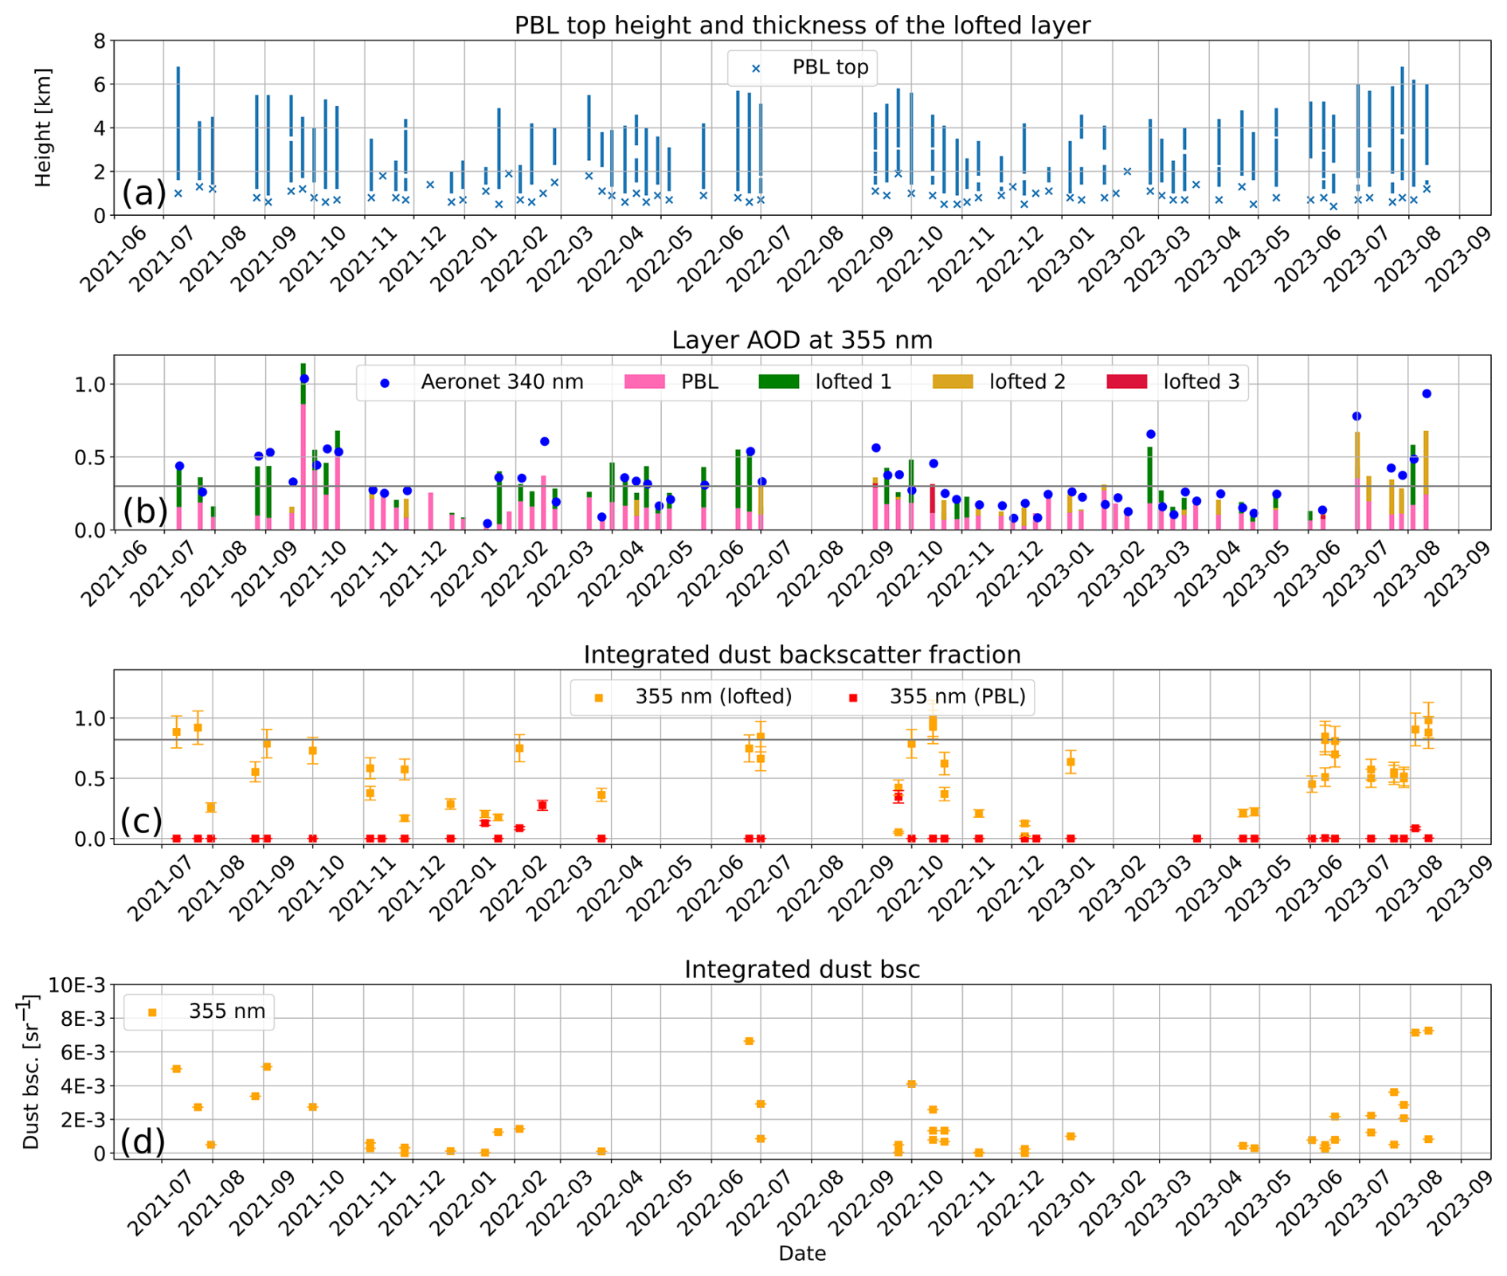Click the 'Height [km]' y-axis label

click(44, 127)
